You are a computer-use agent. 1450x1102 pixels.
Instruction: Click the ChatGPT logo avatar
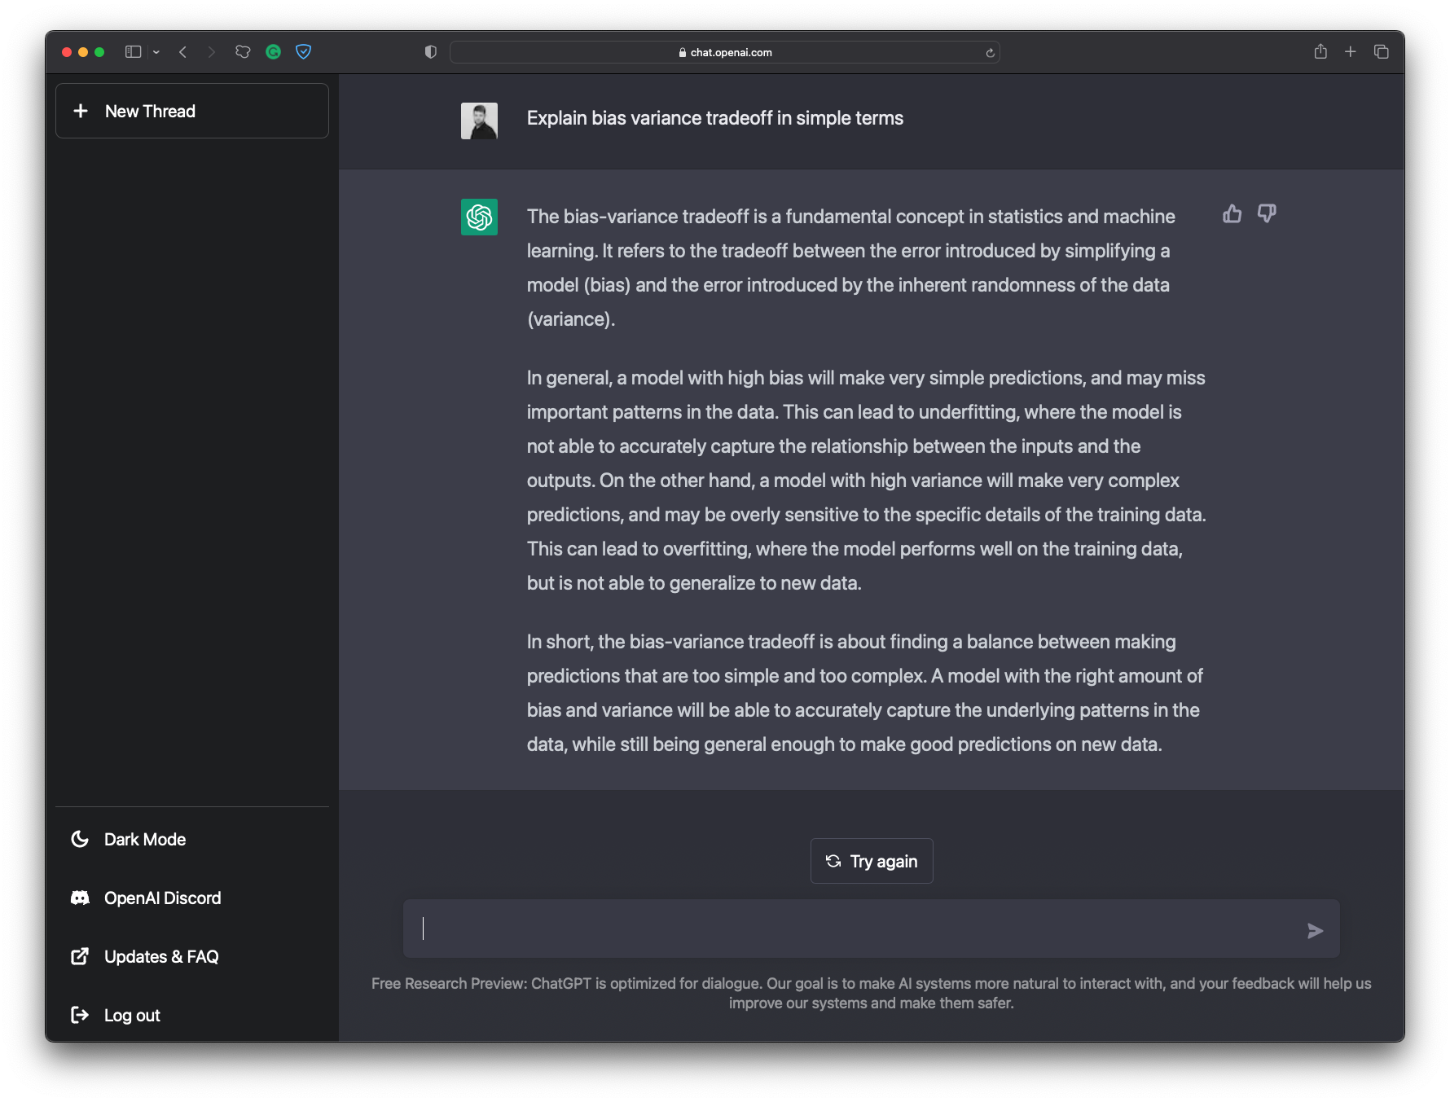click(x=479, y=217)
